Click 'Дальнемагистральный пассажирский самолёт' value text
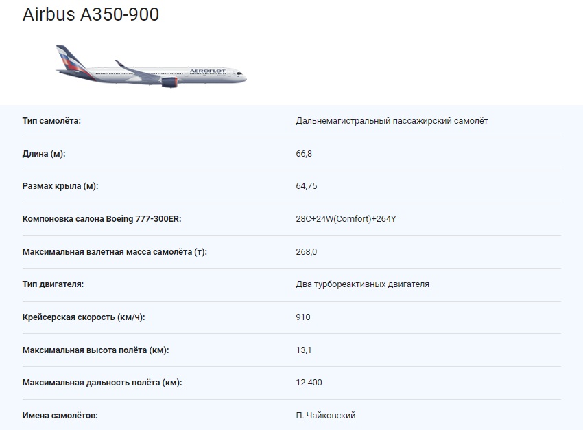 (x=392, y=121)
